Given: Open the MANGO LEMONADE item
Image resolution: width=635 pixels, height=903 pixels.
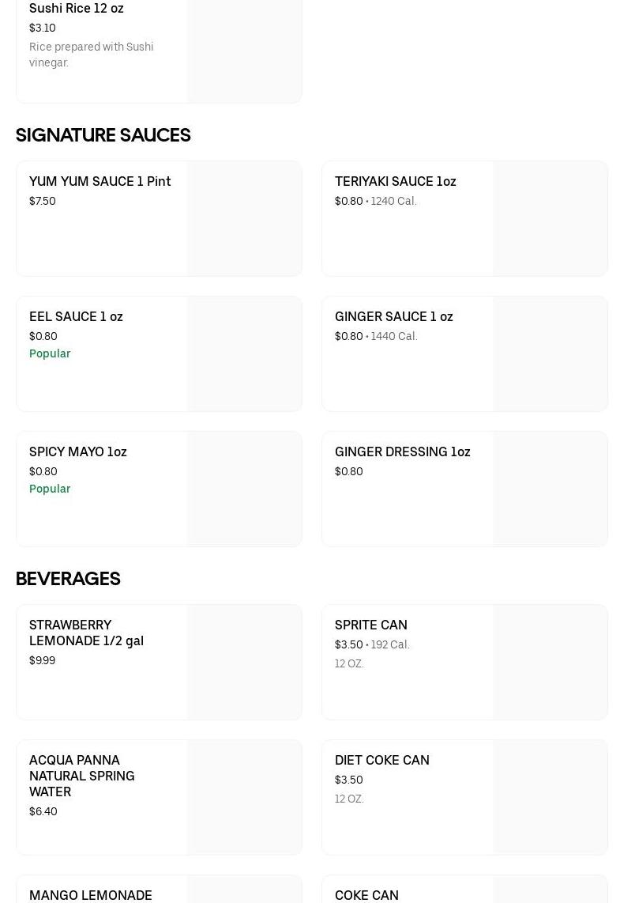Looking at the screenshot, I should coord(90,894).
